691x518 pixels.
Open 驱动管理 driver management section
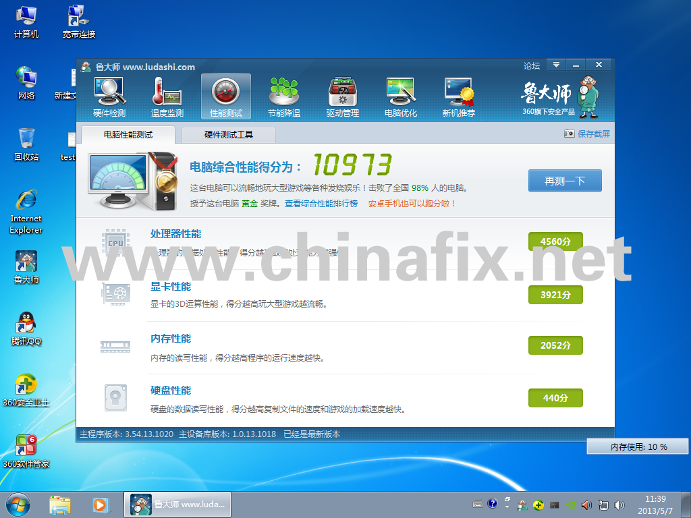342,97
